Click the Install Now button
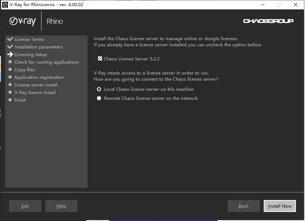Image resolution: width=305 pixels, height=221 pixels. point(280,206)
